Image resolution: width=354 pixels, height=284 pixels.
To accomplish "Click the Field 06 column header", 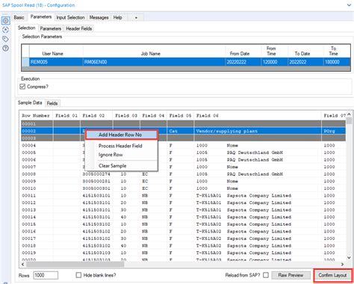I will (x=258, y=116).
